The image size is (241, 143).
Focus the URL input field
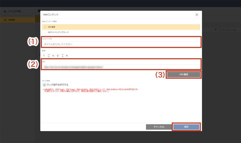pos(121,67)
